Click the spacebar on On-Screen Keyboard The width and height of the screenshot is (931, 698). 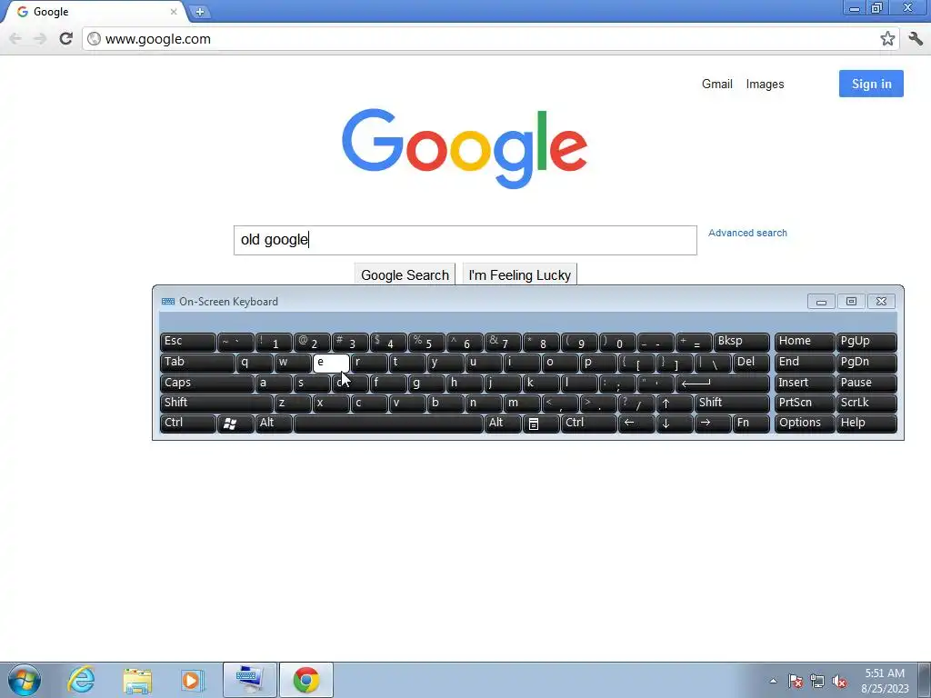[388, 424]
